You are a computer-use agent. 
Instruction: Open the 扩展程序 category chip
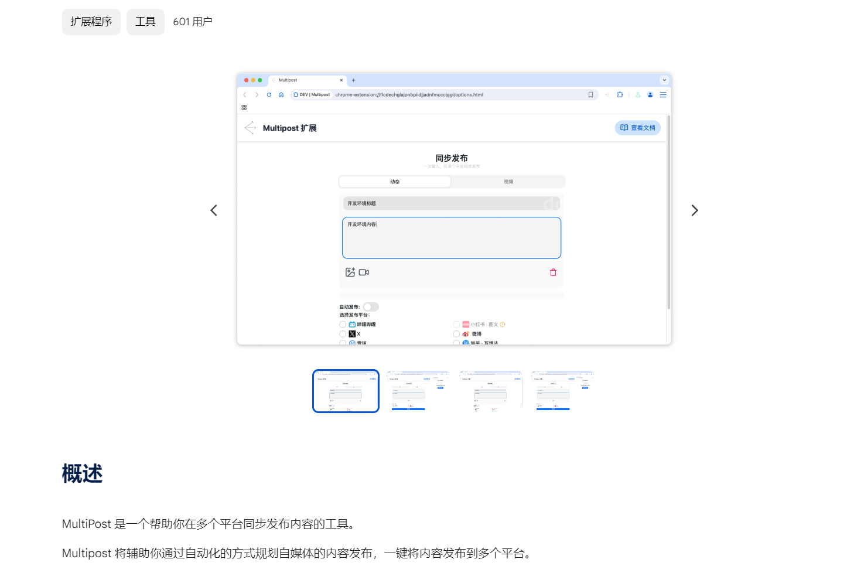point(91,22)
